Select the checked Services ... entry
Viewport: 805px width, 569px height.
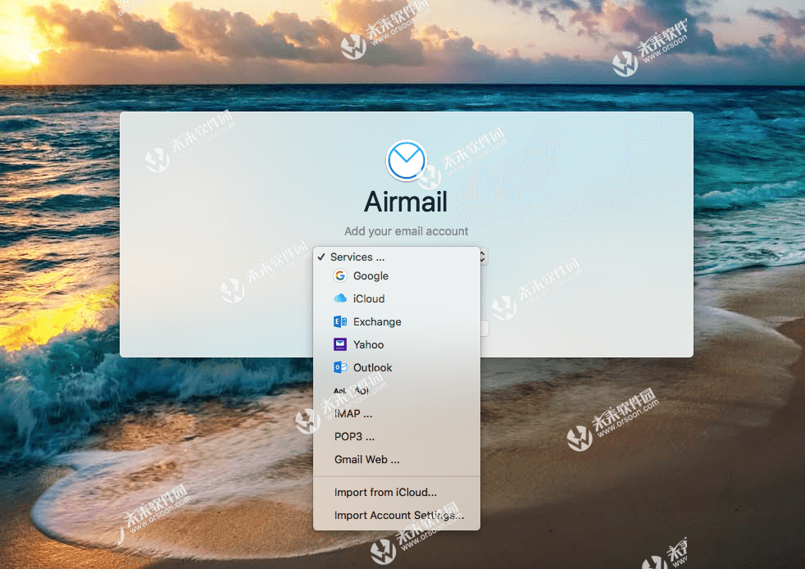[396, 257]
